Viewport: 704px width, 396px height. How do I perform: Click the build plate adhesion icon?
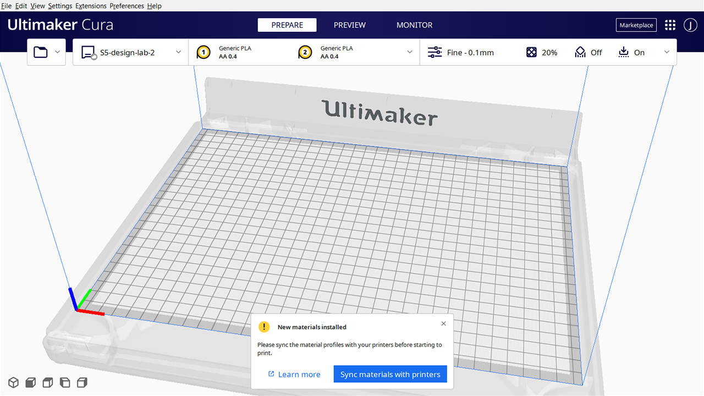tap(623, 52)
